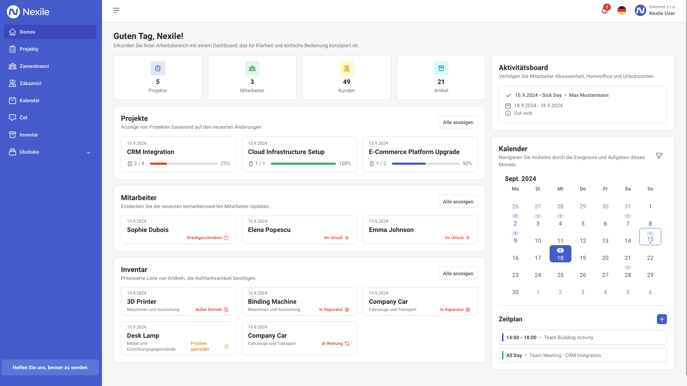The image size is (687, 386).
Task: Click the Čet chat bubble icon
Action: pos(13,118)
